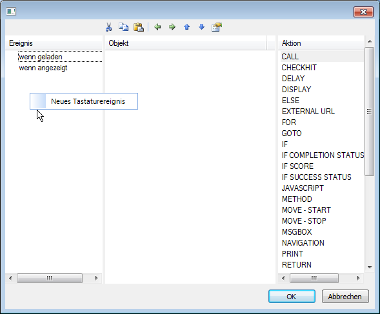Select the JAVASCRIPT action

303,188
